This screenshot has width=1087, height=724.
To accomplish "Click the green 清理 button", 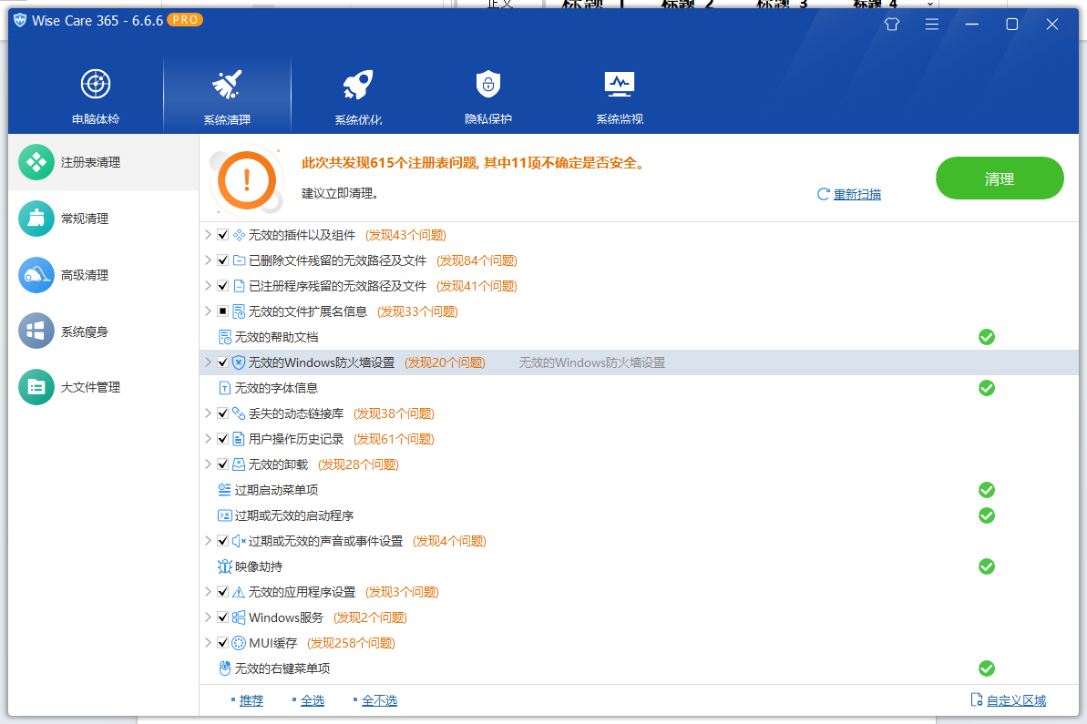I will pyautogui.click(x=1000, y=178).
